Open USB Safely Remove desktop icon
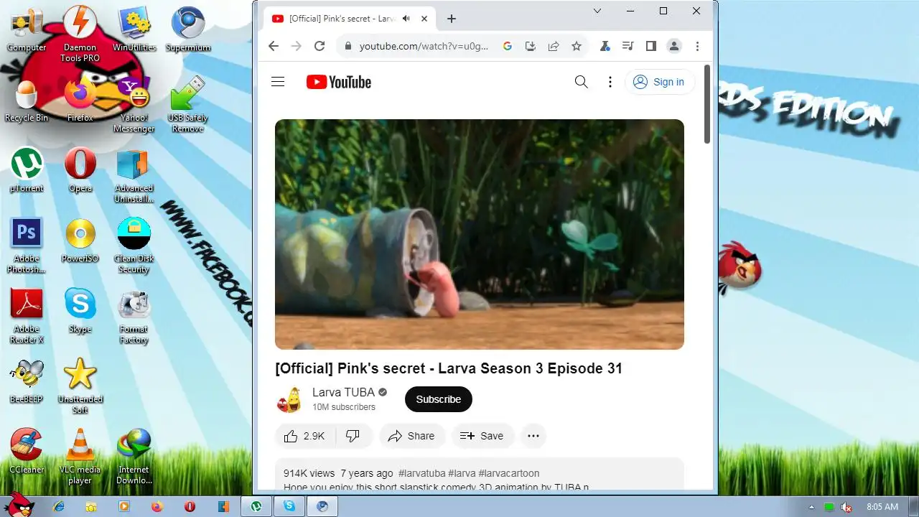The image size is (919, 517). (x=188, y=105)
